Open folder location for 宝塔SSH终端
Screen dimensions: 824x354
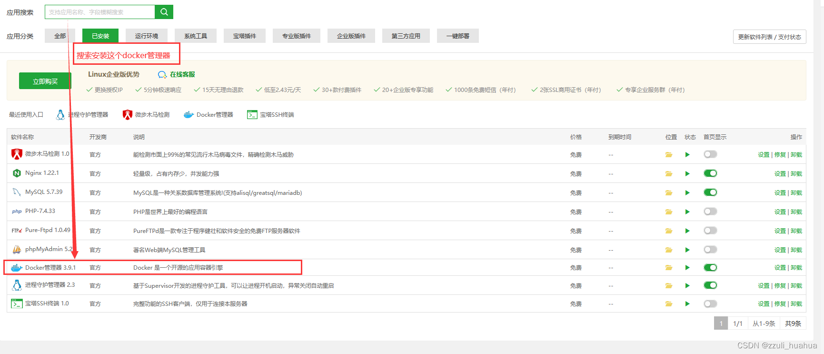pyautogui.click(x=669, y=303)
